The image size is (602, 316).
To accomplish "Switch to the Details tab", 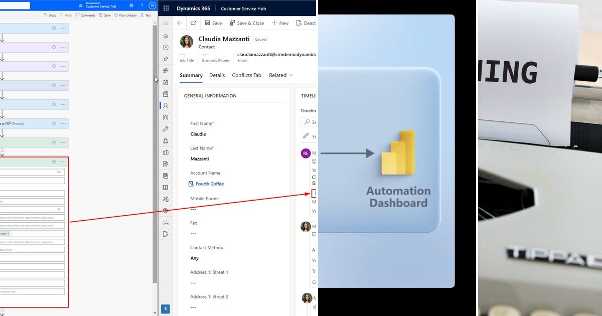I will [x=217, y=75].
